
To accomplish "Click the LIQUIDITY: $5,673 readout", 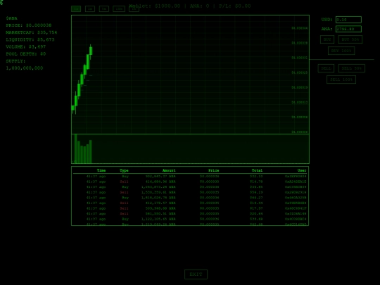I will (x=30, y=39).
